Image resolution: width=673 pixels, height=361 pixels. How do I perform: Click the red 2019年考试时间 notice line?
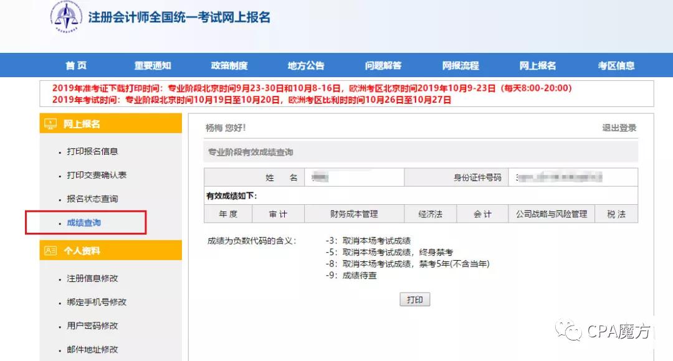point(252,100)
